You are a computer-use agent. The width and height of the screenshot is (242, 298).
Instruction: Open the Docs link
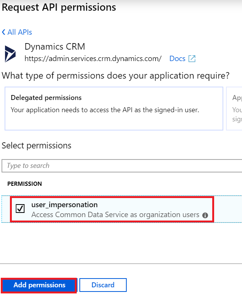(177, 58)
